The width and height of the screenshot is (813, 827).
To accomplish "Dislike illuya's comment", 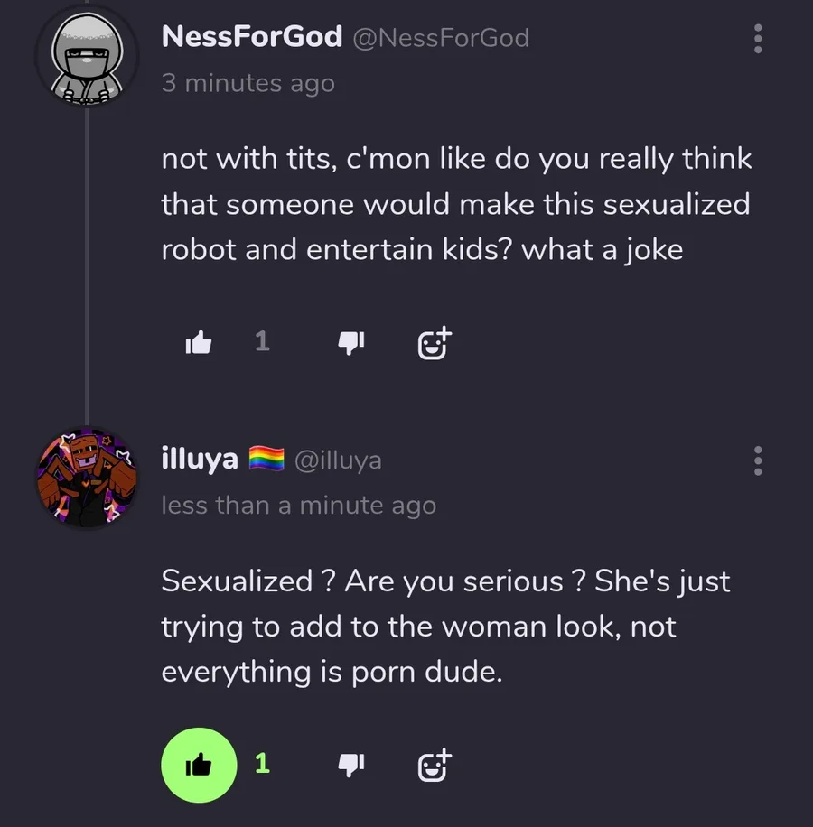I will (350, 765).
